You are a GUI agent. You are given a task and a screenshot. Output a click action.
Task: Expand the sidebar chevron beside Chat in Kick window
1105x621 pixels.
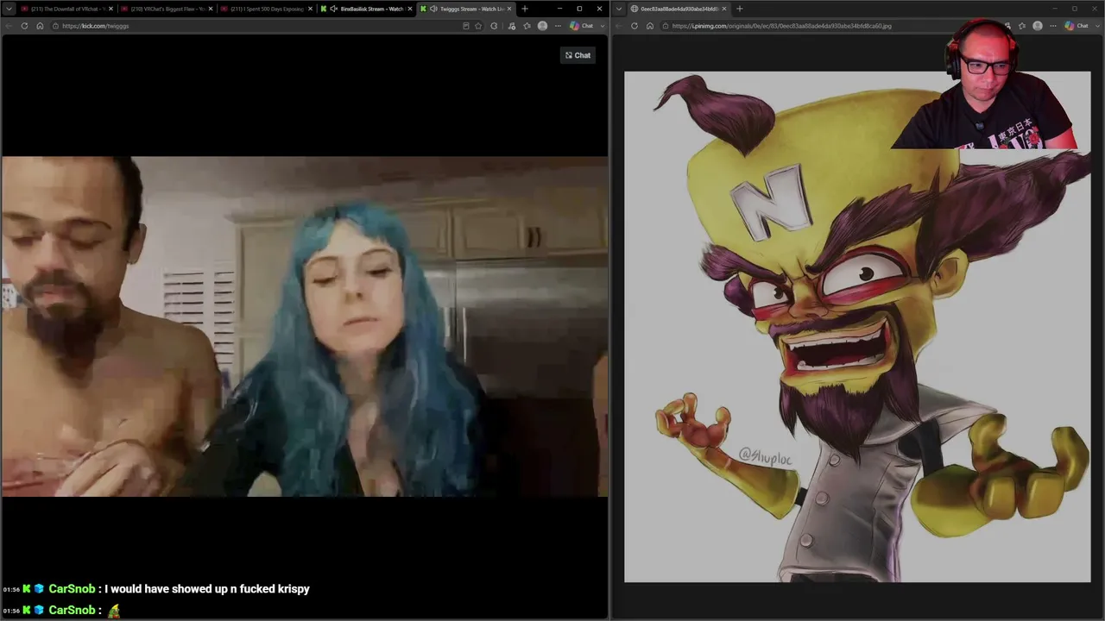(601, 26)
